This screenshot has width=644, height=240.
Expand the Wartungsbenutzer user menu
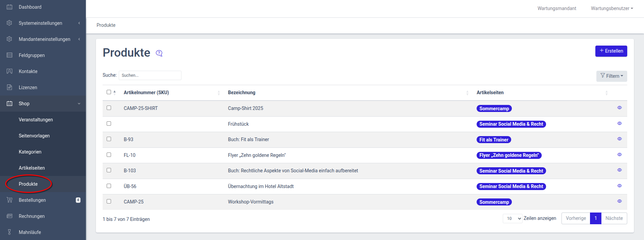click(612, 8)
